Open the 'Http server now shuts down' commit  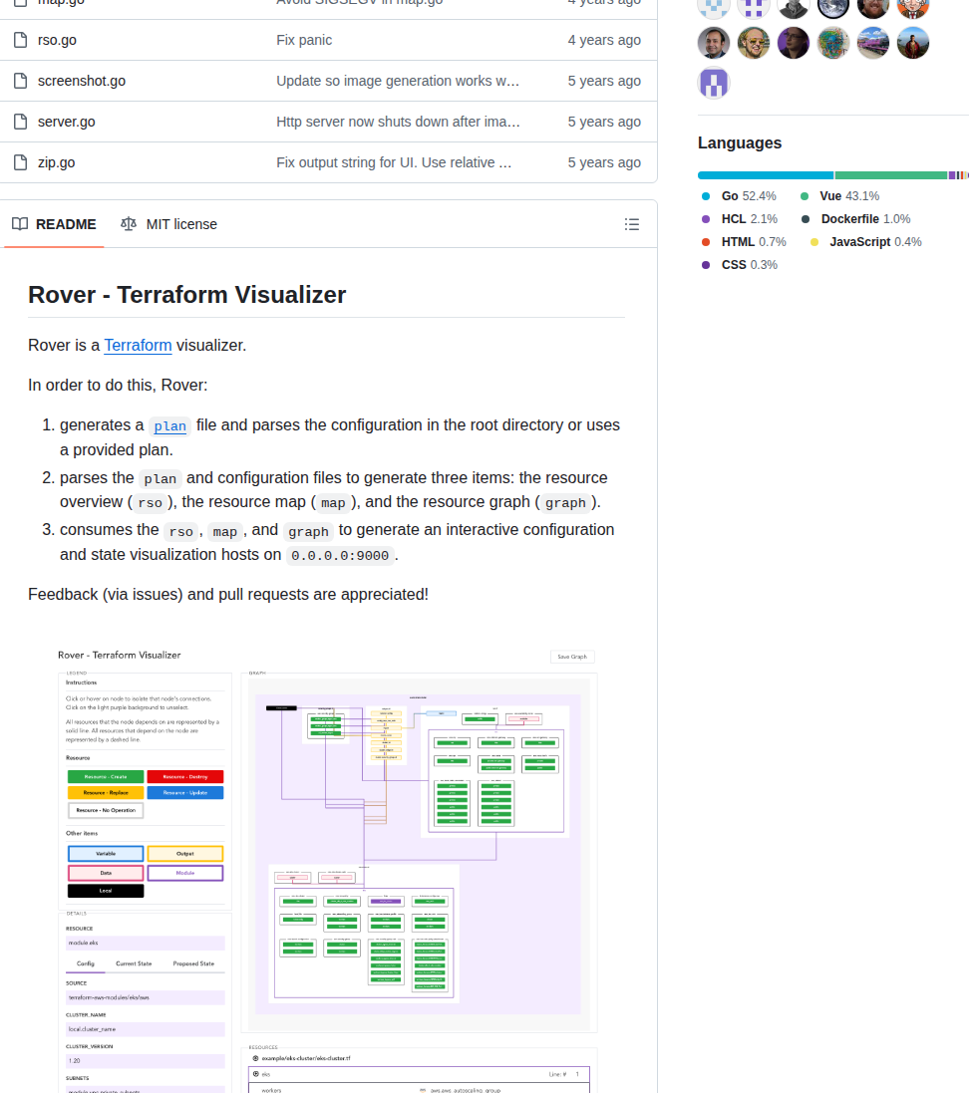click(x=398, y=122)
